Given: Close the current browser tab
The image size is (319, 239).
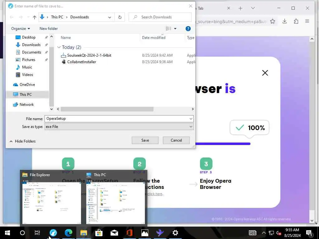Looking at the screenshot, I should coord(228,8).
